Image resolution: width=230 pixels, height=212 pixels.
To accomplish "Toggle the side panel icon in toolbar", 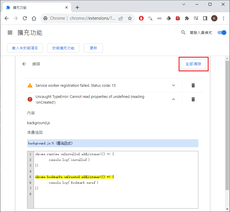I will (x=205, y=18).
